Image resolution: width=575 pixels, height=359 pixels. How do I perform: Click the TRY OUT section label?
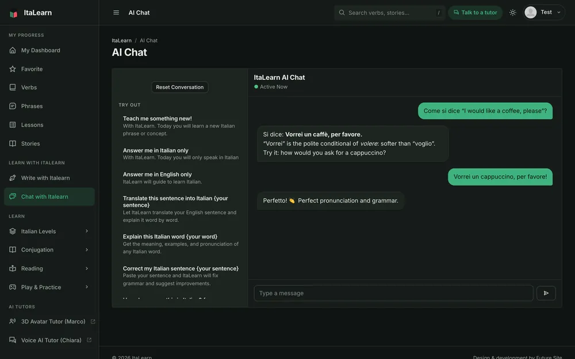click(129, 105)
